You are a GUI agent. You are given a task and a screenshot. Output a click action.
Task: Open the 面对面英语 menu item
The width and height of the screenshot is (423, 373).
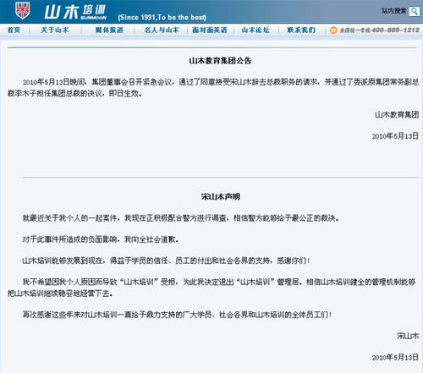[210, 30]
